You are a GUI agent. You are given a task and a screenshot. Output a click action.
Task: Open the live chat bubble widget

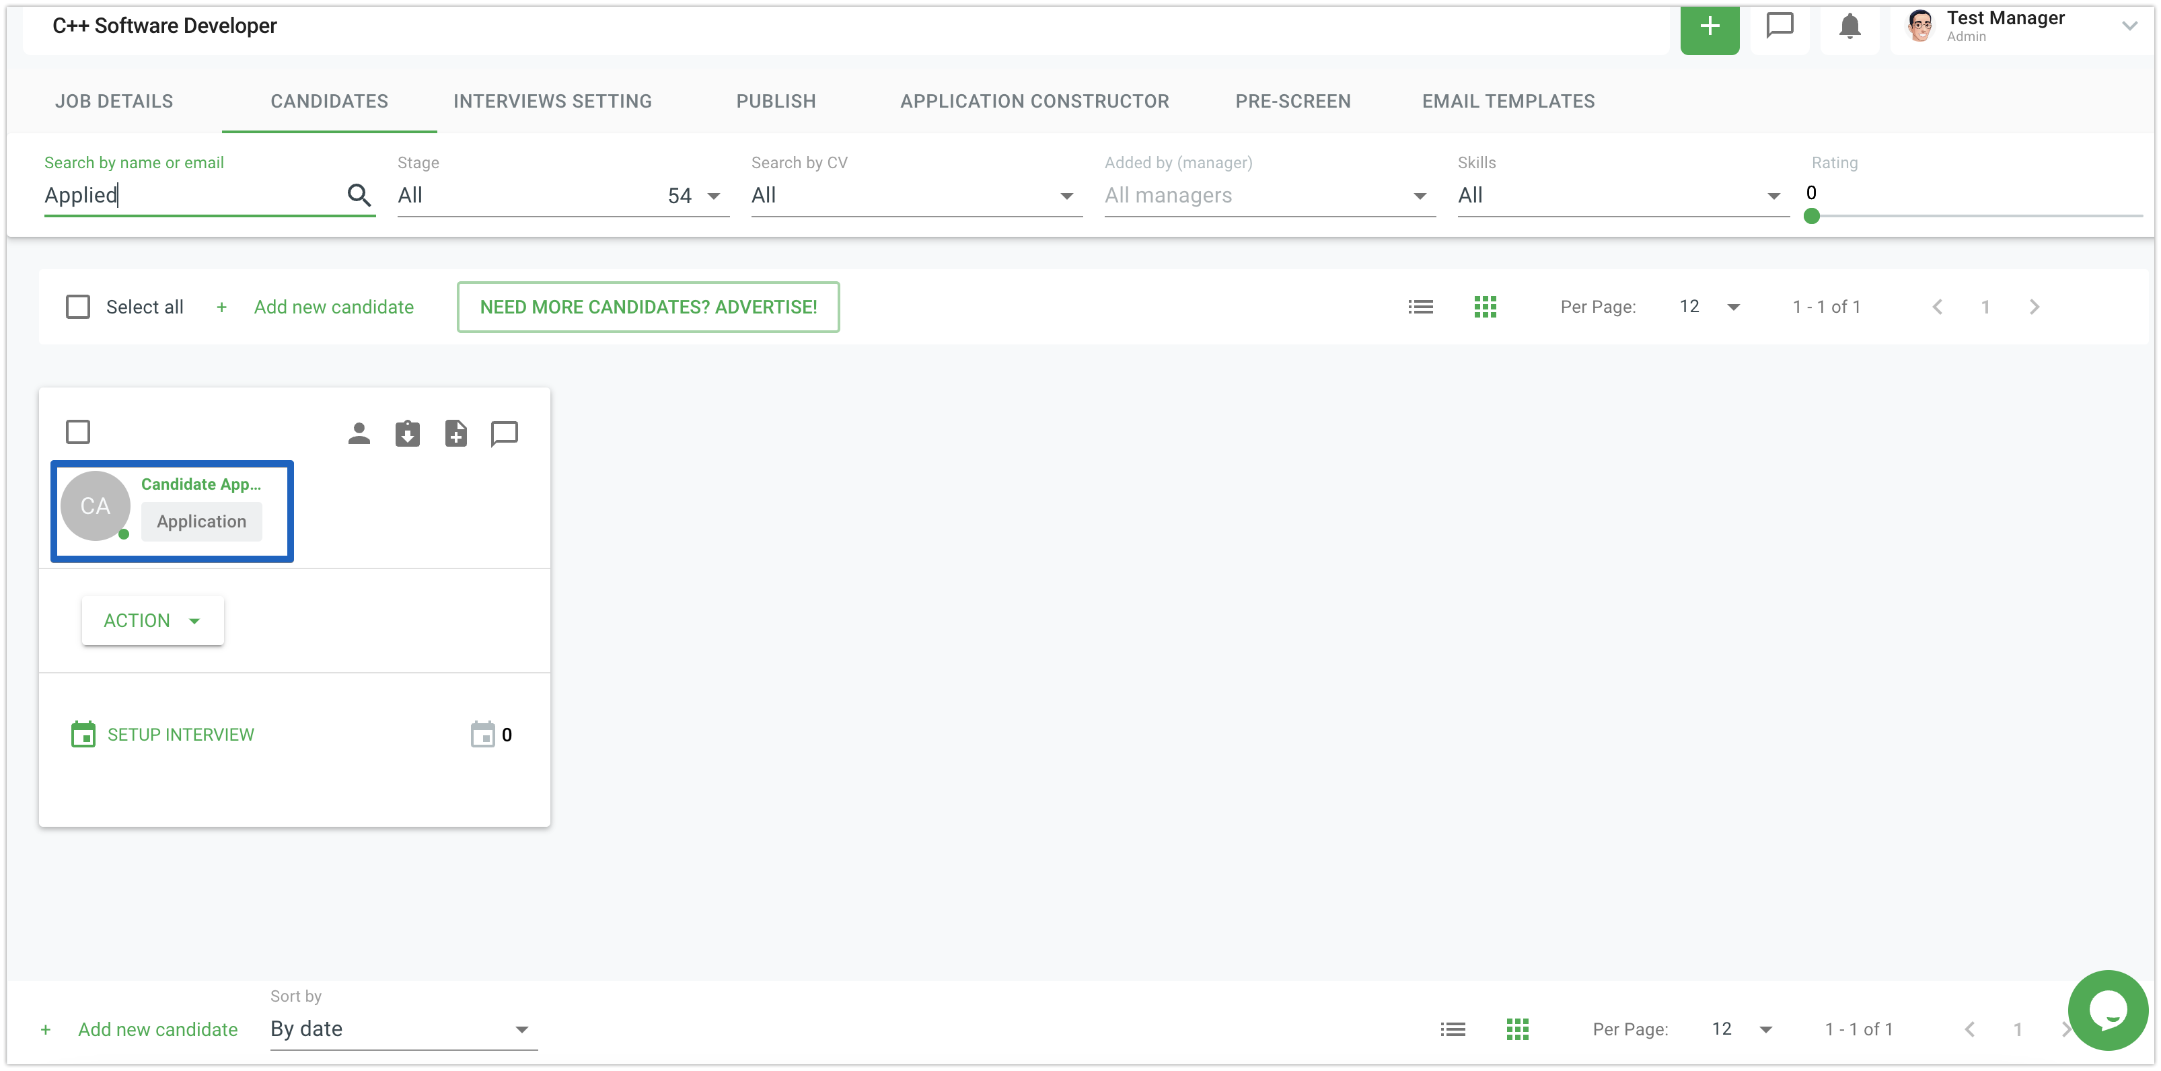(x=2107, y=1010)
